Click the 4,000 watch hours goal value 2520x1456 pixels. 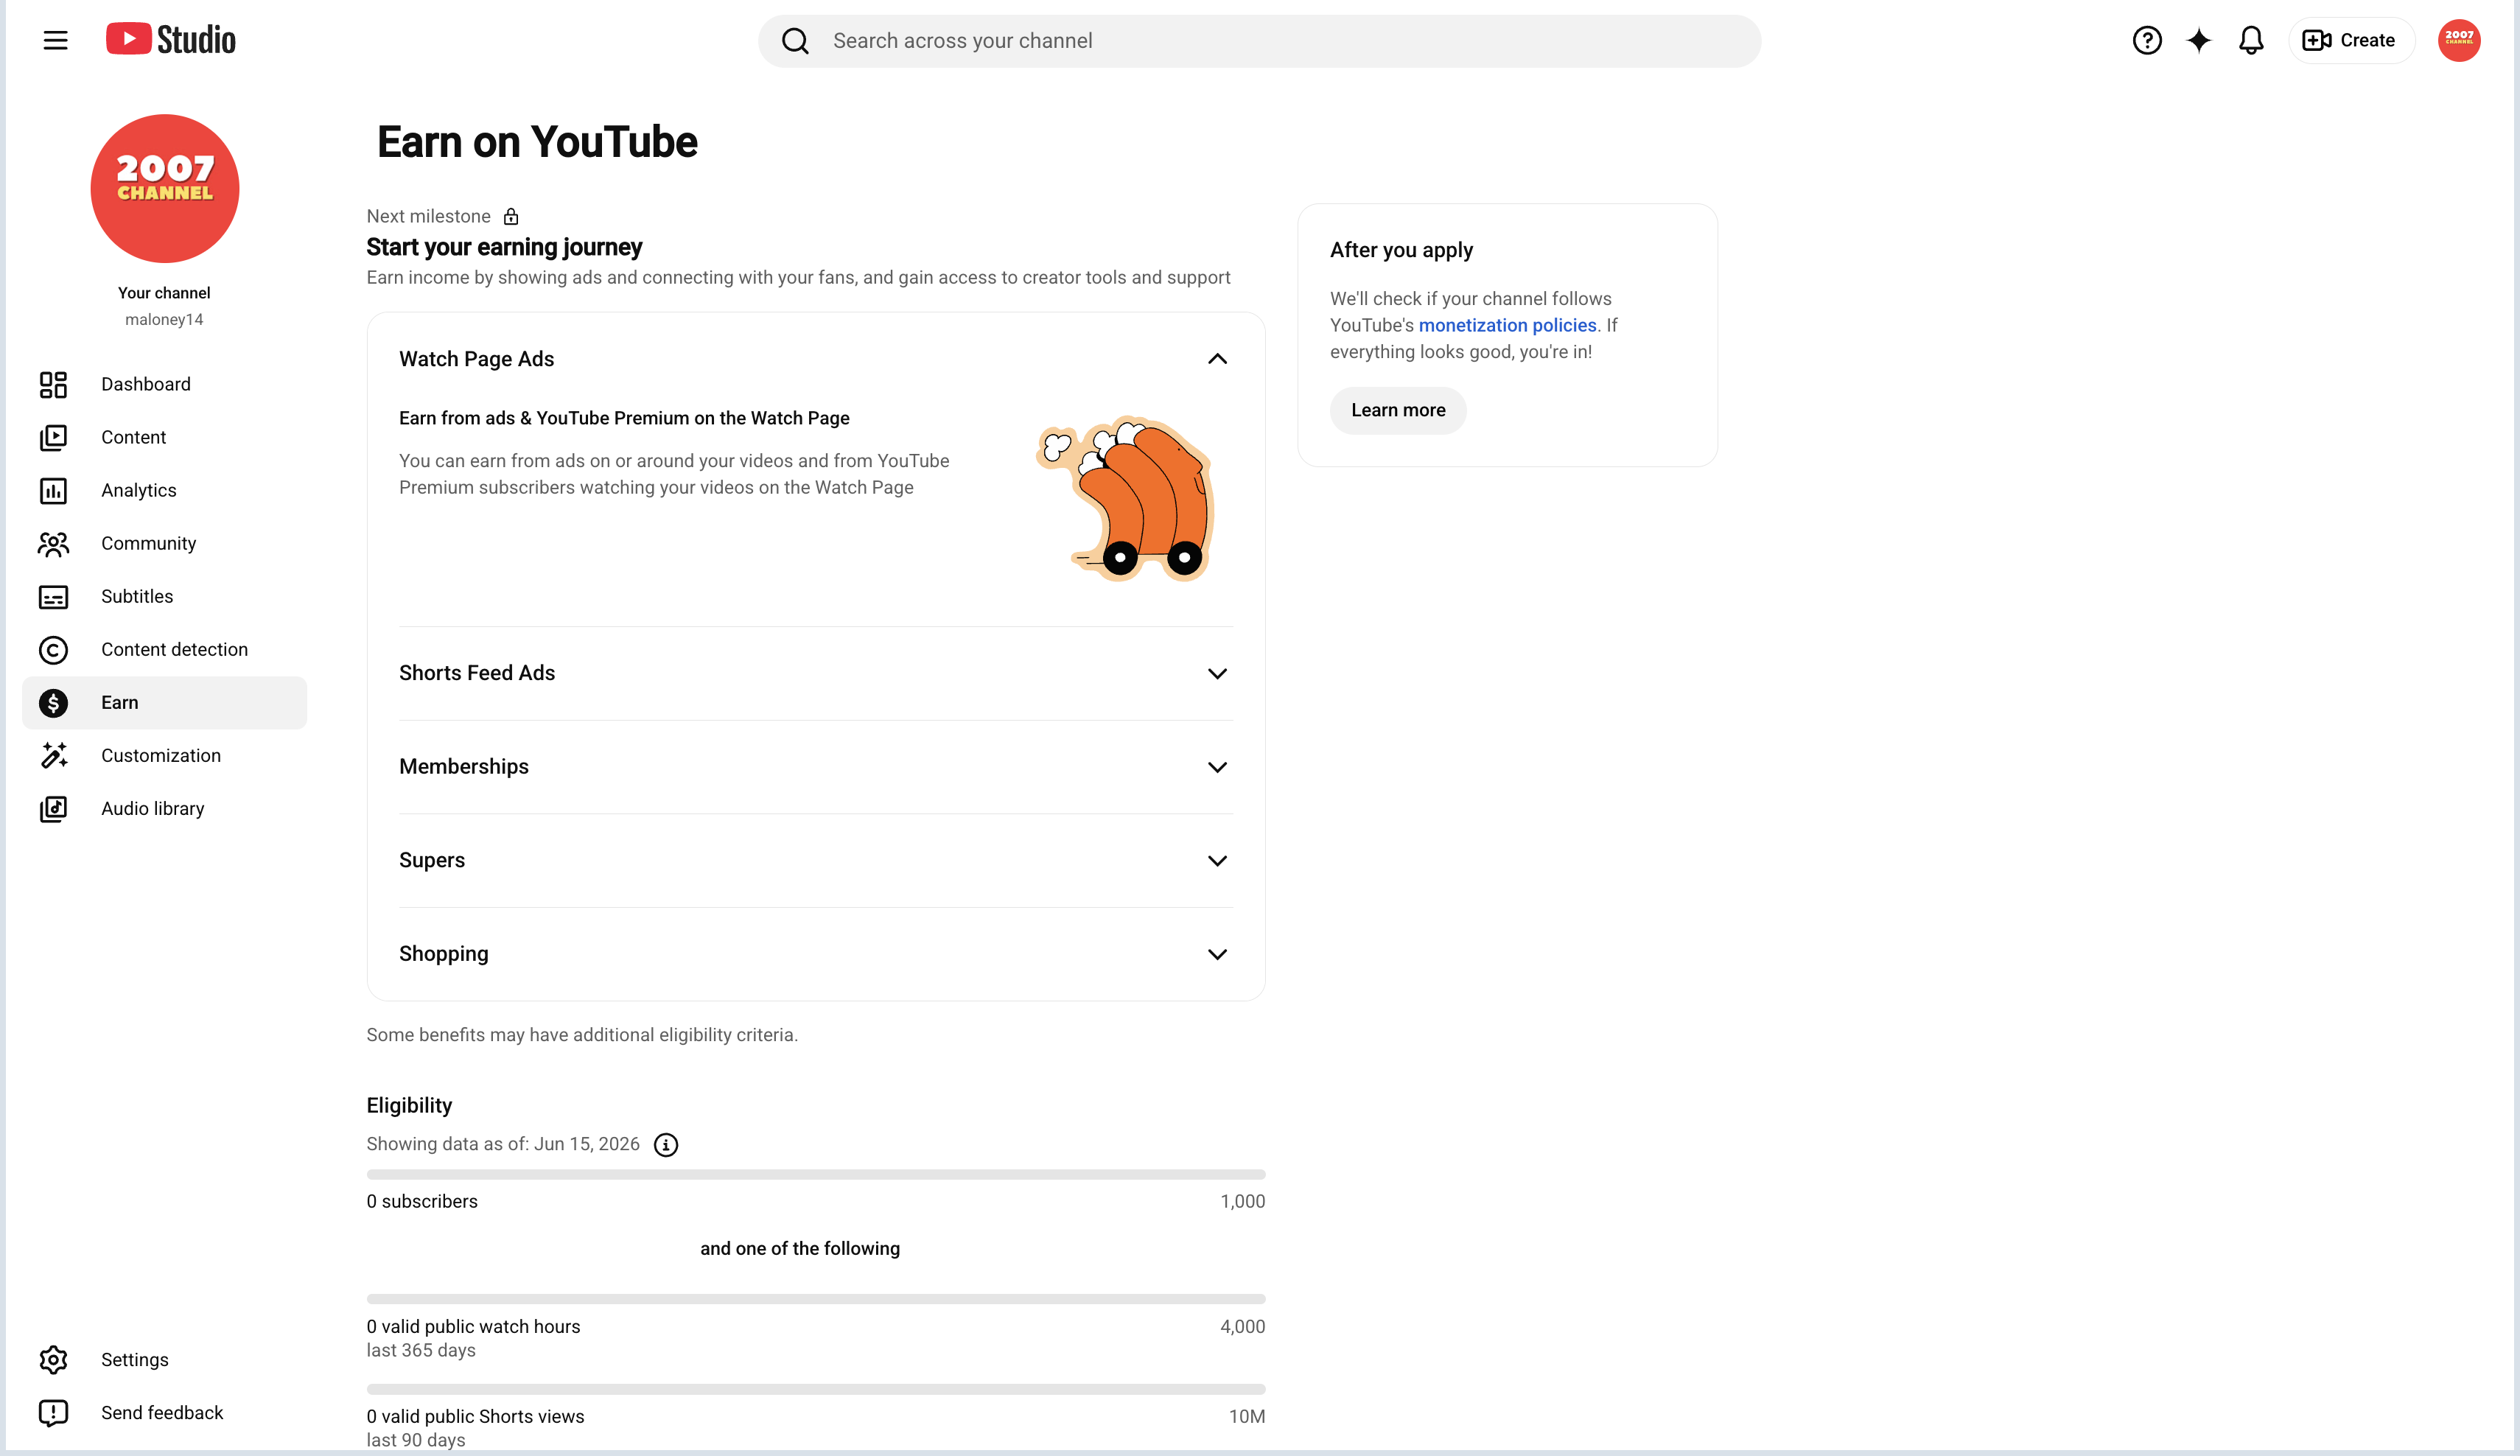click(1242, 1326)
